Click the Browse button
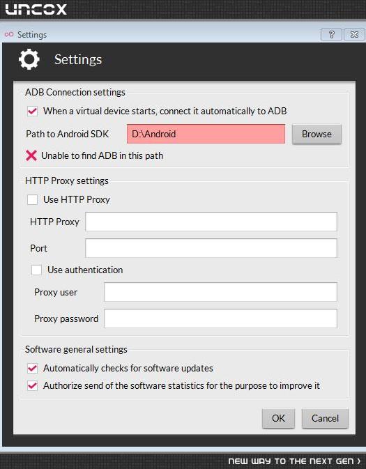This screenshot has width=366, height=469. (x=317, y=134)
